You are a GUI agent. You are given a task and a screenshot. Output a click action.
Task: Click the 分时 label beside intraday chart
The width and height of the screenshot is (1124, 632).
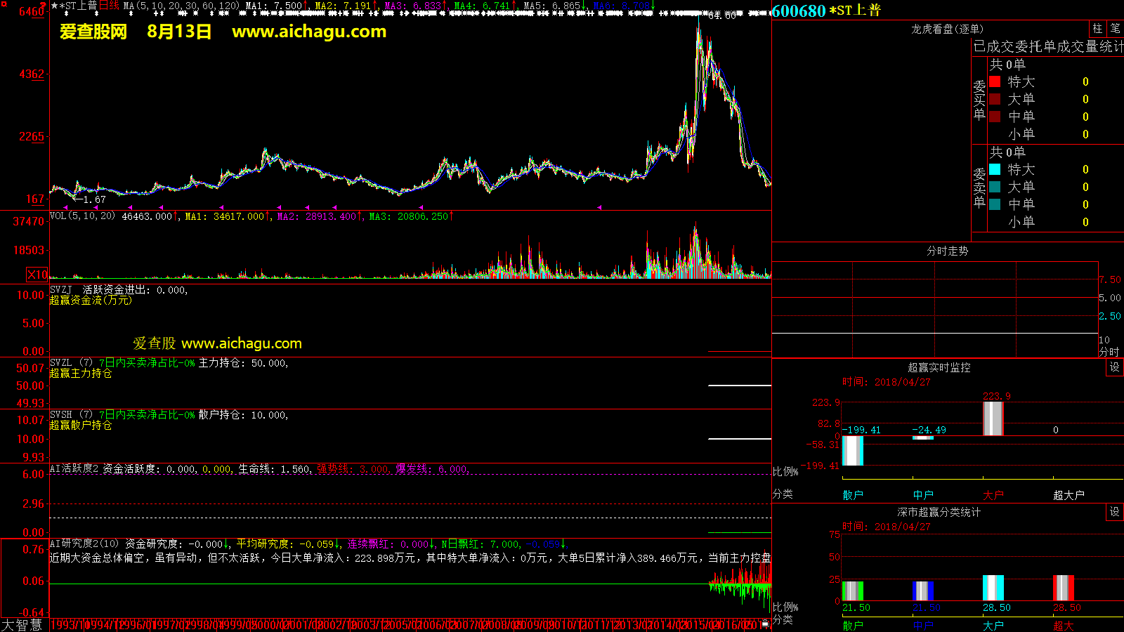click(x=1109, y=352)
